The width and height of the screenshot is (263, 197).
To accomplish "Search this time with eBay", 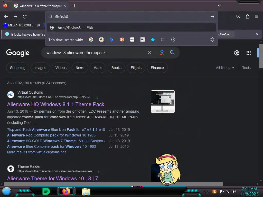I will 132,40.
